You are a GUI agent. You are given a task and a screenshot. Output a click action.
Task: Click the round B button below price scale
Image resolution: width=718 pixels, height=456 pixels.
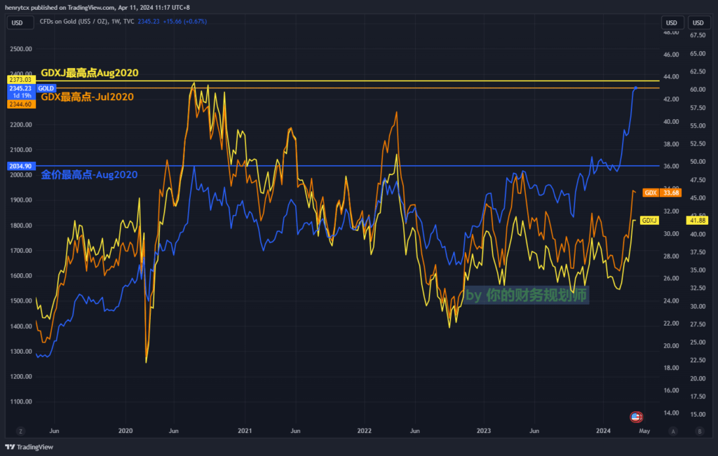(x=699, y=431)
